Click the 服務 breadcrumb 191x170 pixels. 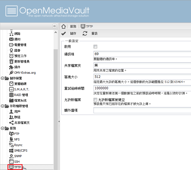(73, 26)
